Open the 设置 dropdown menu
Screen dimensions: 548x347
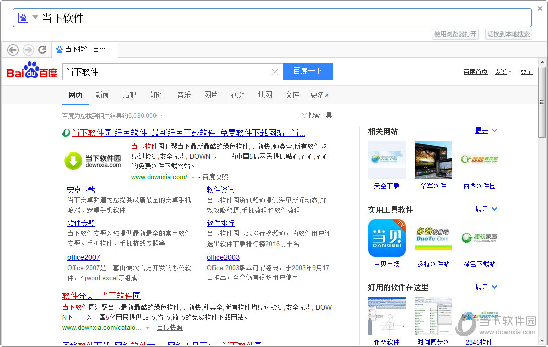(503, 72)
